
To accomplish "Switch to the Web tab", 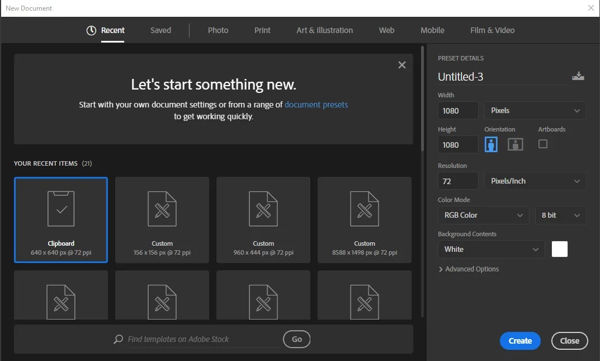I will coord(386,30).
